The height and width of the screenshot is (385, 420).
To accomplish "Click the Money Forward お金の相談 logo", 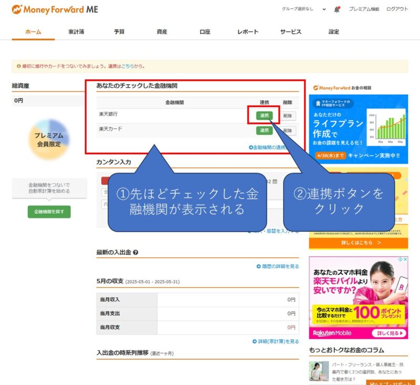I will (342, 88).
